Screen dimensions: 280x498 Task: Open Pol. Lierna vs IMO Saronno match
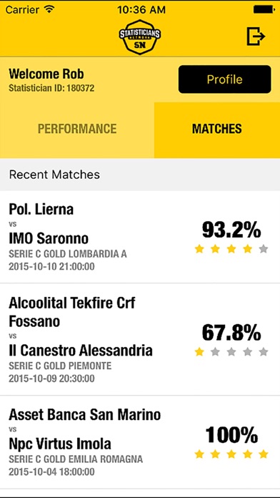[x=140, y=237]
